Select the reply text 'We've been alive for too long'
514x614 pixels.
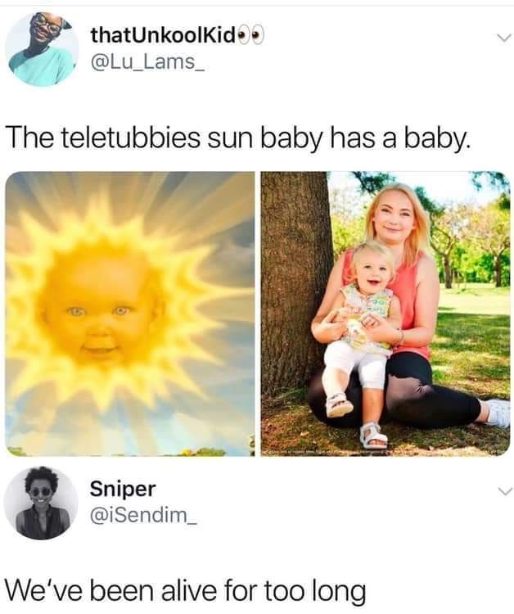click(x=186, y=591)
